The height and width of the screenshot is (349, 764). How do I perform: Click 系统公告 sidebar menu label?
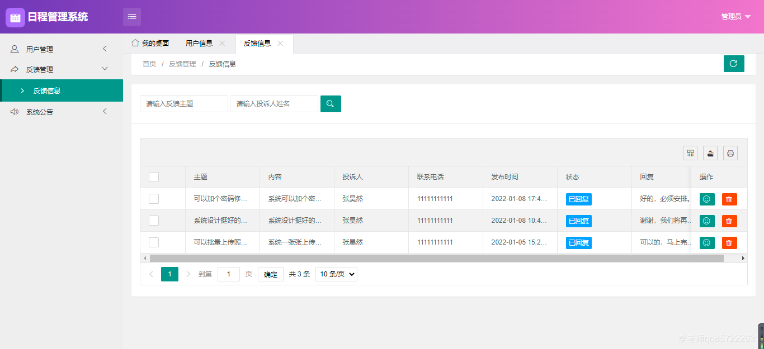(40, 112)
